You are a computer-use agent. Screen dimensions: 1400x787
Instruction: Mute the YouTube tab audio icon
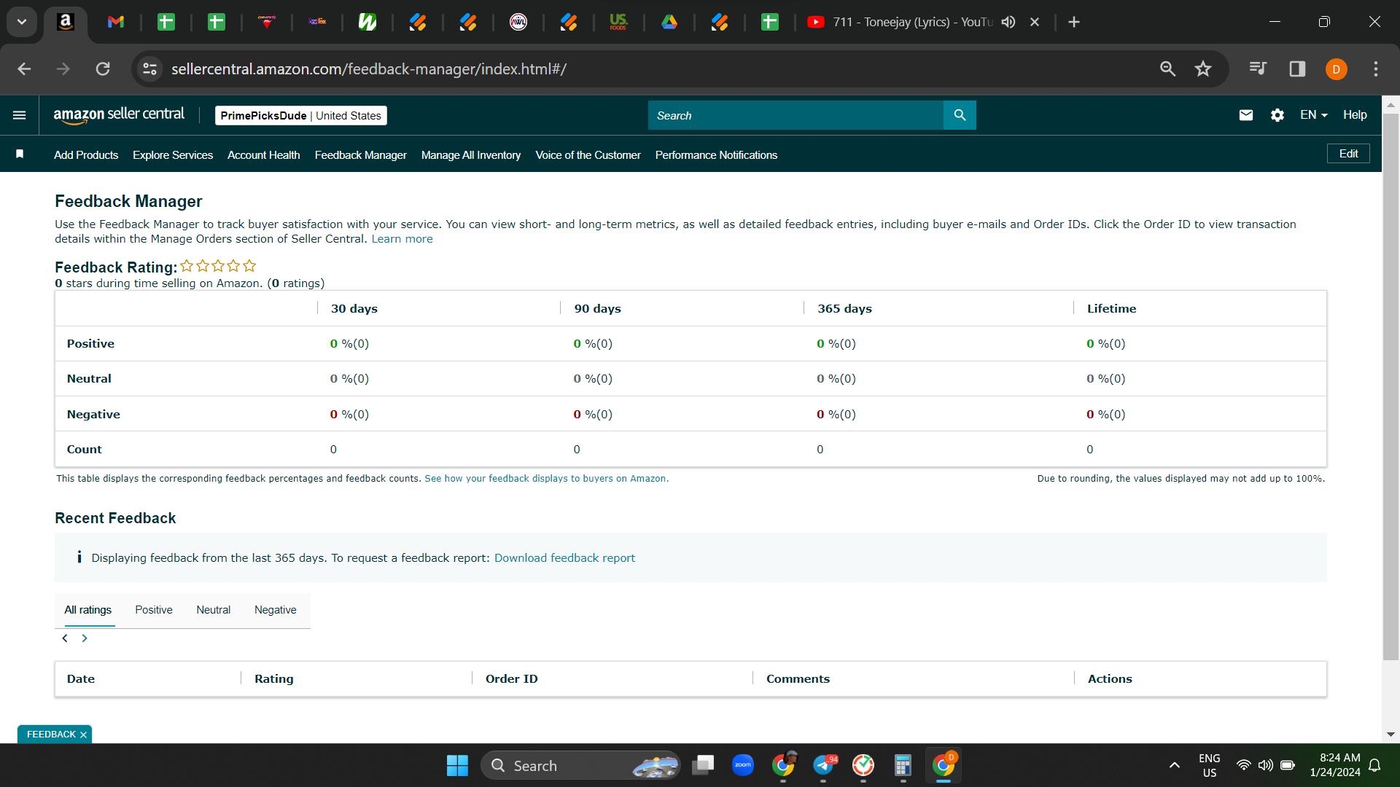click(1008, 22)
